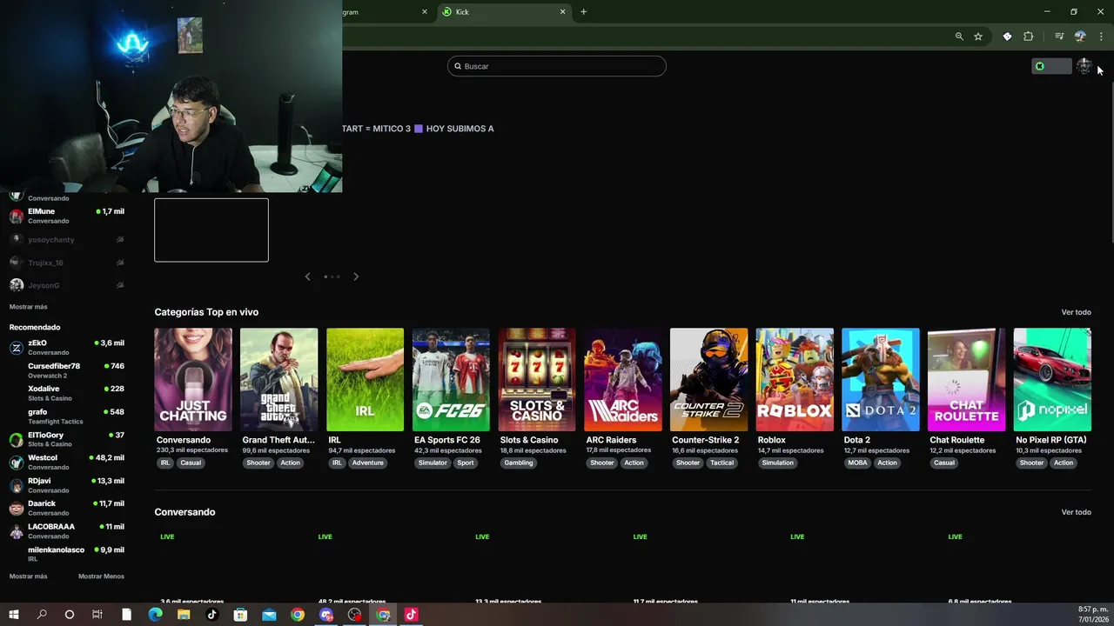
Task: Open the Kick user avatar menu
Action: [1084, 66]
